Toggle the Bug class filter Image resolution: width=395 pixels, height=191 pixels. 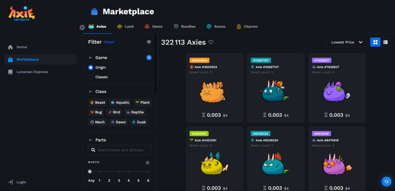(96, 112)
